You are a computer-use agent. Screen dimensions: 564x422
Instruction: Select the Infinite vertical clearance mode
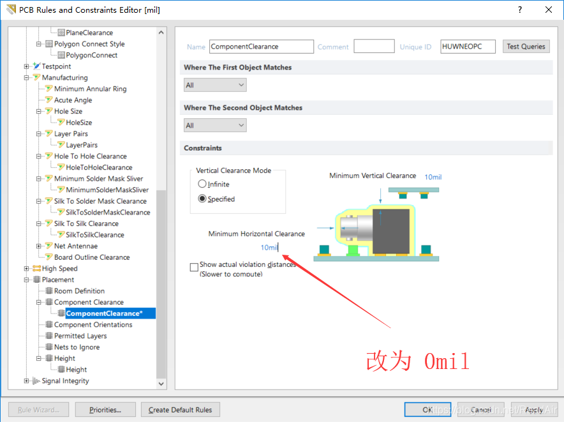point(202,184)
